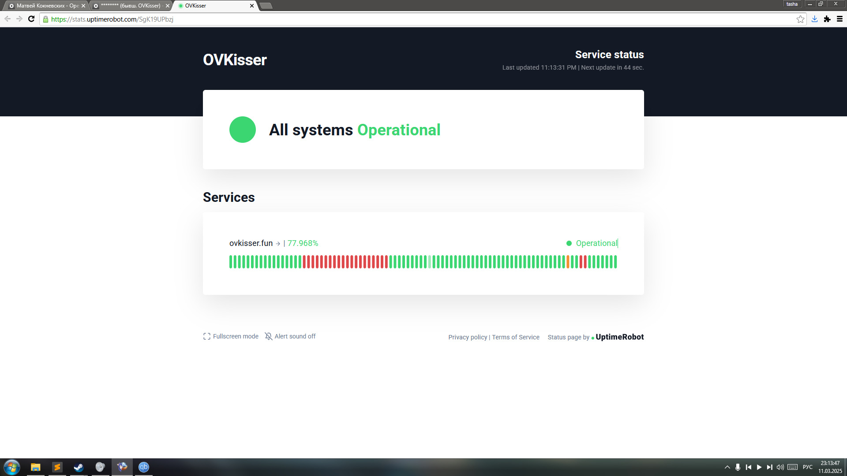Enable Fullscreen mode

tap(231, 336)
